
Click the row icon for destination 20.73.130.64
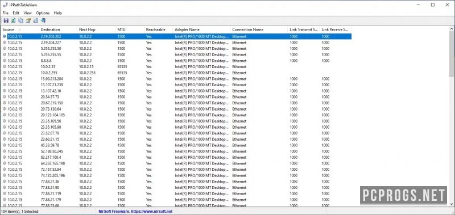[x=5, y=109]
